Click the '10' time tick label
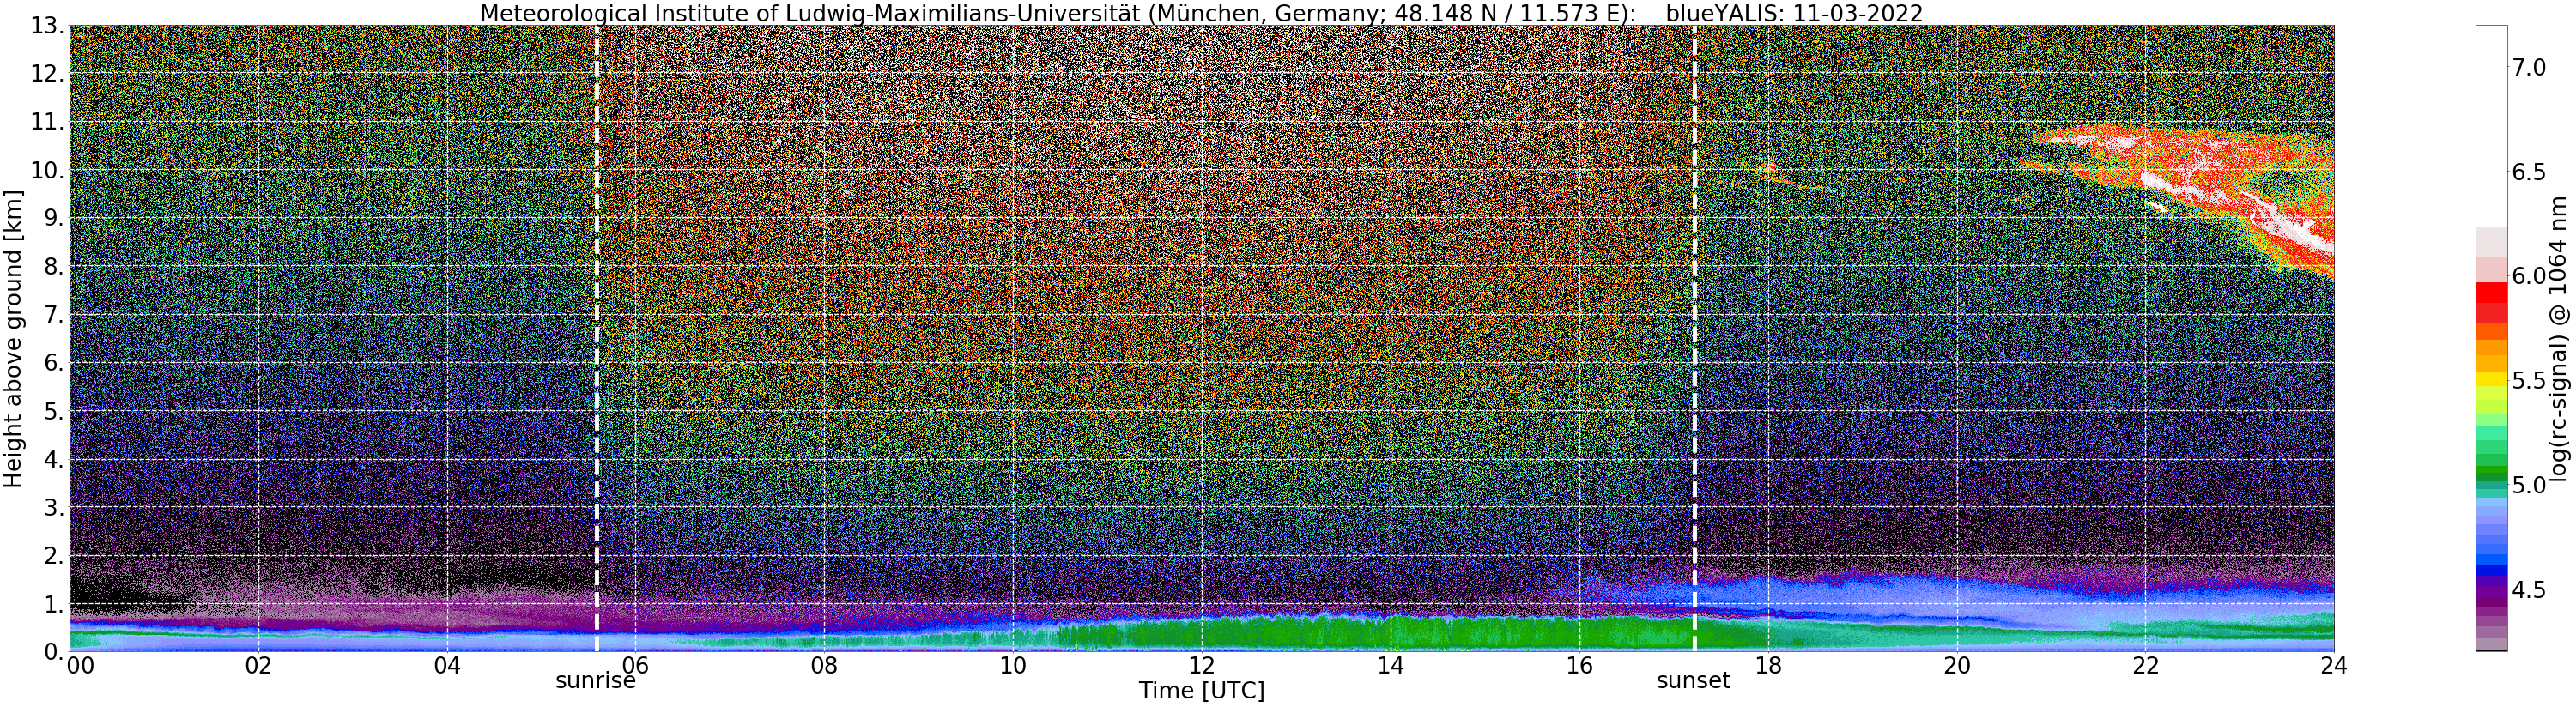 click(1013, 665)
